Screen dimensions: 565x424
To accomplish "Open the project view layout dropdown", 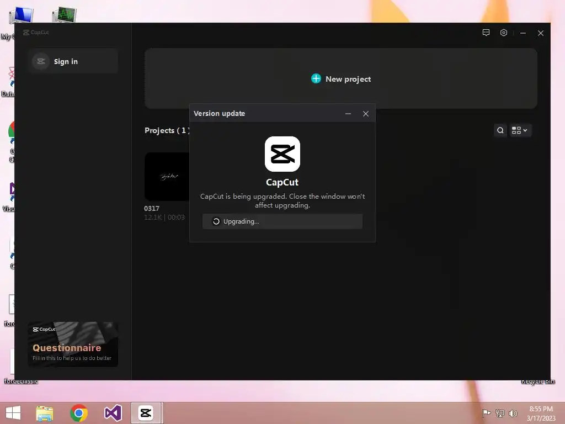I will [520, 130].
